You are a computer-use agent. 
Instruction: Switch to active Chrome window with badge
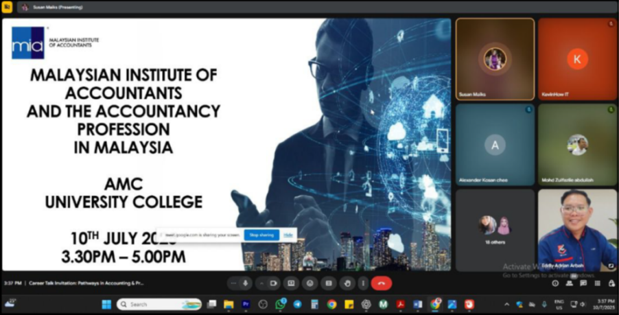pyautogui.click(x=436, y=304)
